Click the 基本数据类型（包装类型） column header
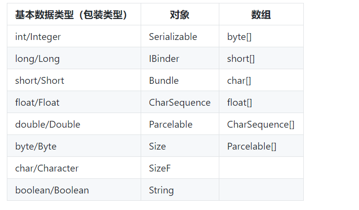359x210 pixels. point(71,15)
